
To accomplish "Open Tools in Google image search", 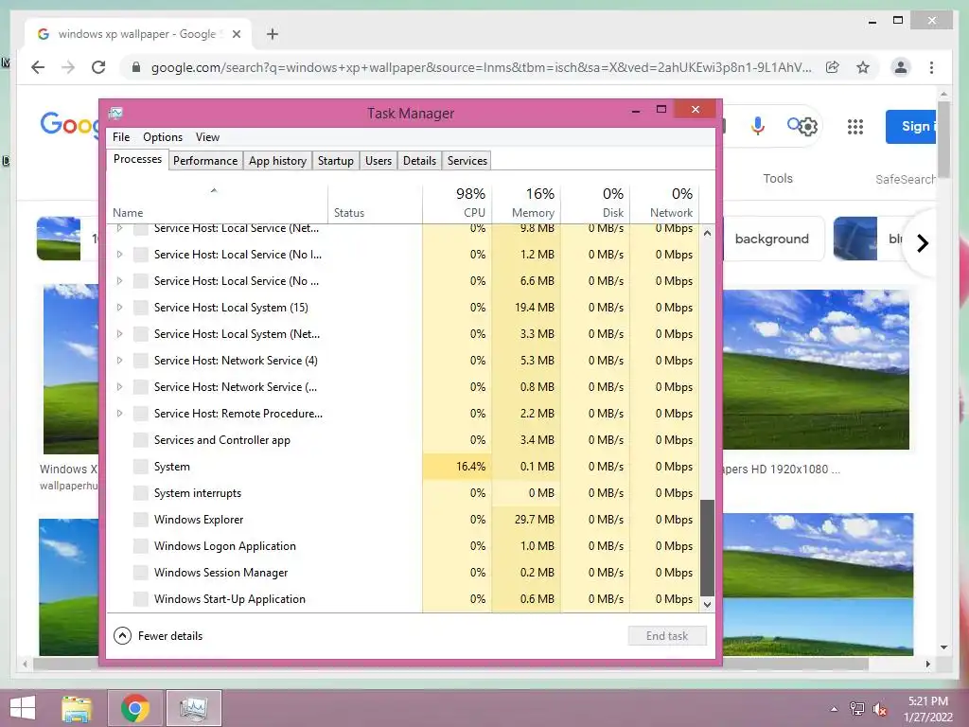I will [778, 179].
